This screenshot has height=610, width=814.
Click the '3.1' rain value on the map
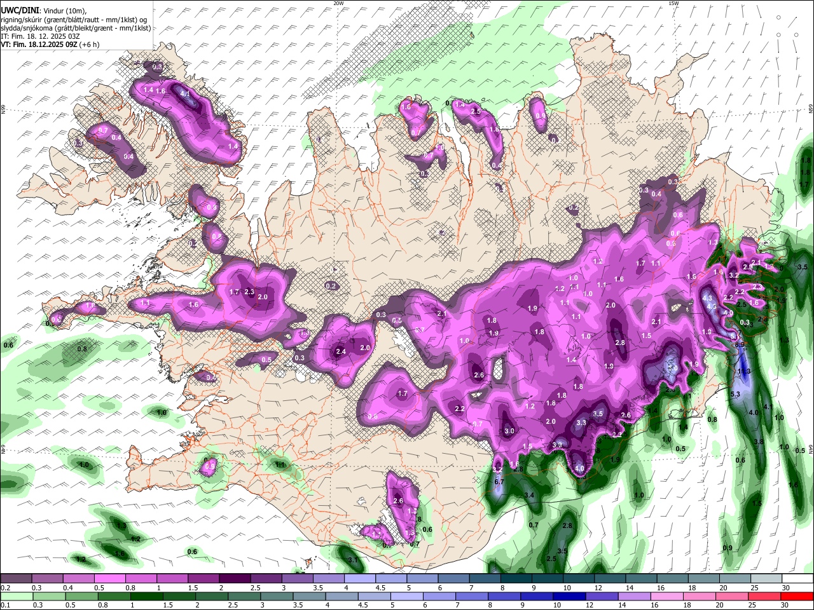click(x=354, y=560)
